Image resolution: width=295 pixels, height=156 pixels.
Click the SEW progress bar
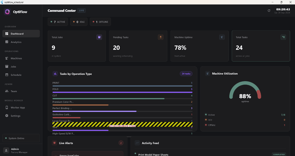(x=122, y=130)
